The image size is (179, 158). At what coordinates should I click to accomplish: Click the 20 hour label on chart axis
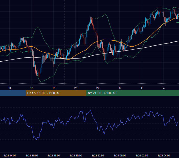pos(76,88)
